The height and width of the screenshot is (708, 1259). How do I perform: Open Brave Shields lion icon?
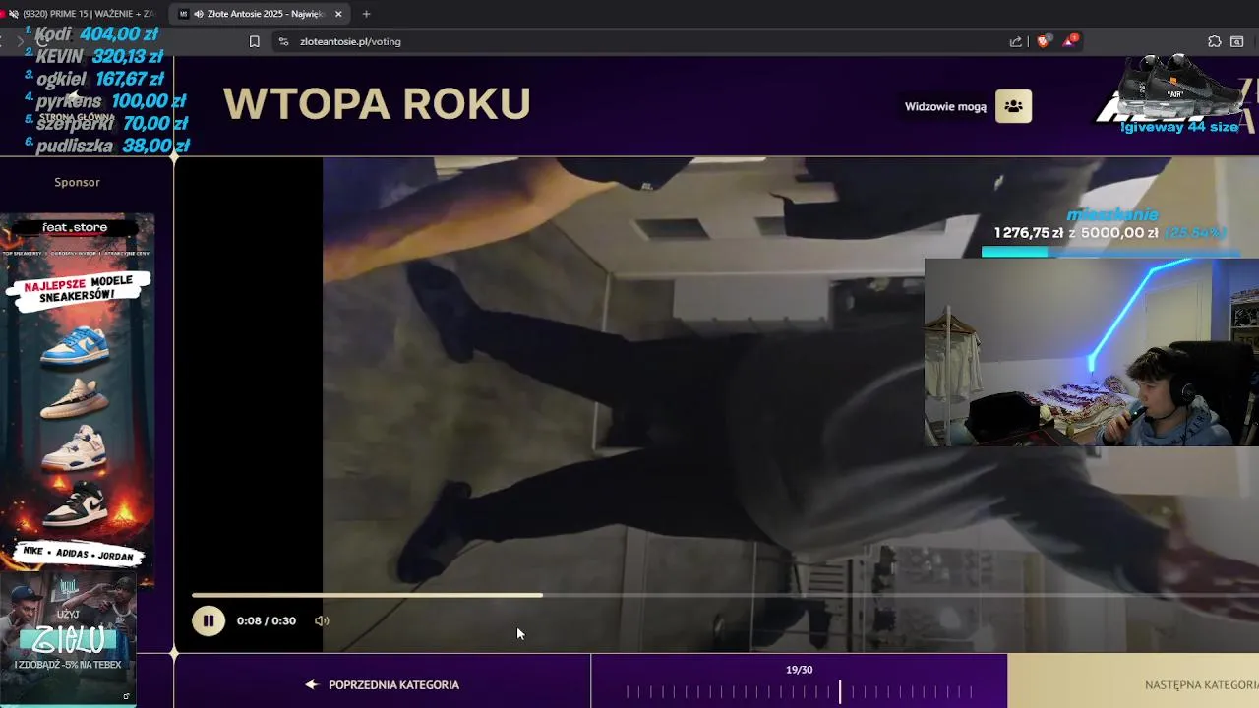click(1044, 41)
